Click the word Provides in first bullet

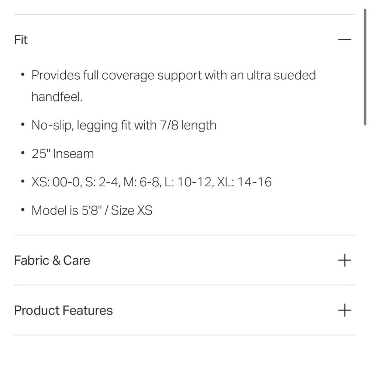point(56,75)
